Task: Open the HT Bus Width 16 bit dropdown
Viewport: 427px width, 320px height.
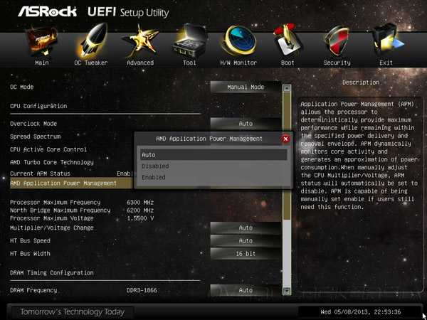Action: [x=246, y=254]
